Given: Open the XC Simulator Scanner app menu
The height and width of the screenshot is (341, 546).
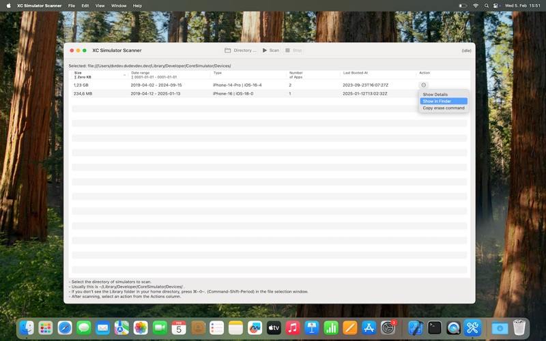Looking at the screenshot, I should pos(40,5).
